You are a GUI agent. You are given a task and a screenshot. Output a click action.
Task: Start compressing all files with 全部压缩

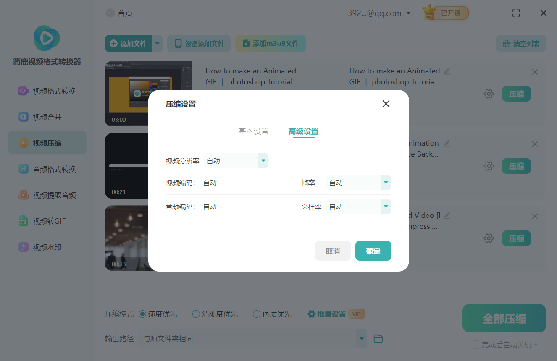(x=504, y=318)
